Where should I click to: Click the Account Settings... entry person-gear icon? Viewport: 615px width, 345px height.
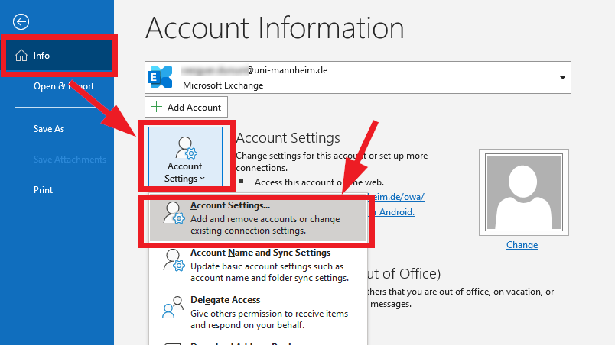click(174, 213)
